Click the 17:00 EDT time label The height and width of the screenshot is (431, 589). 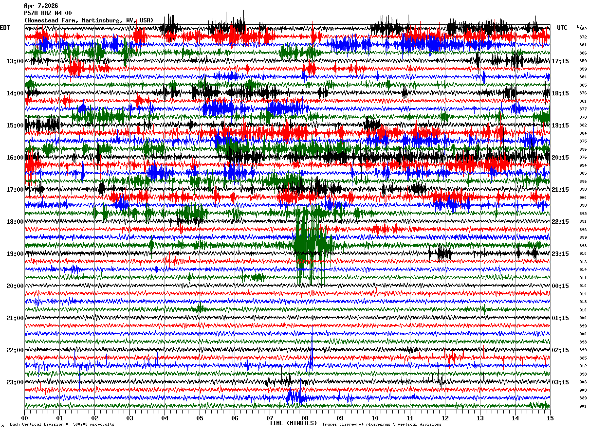click(15, 189)
